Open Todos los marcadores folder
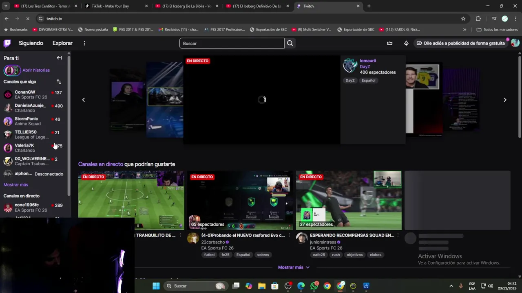522x293 pixels. 497,30
